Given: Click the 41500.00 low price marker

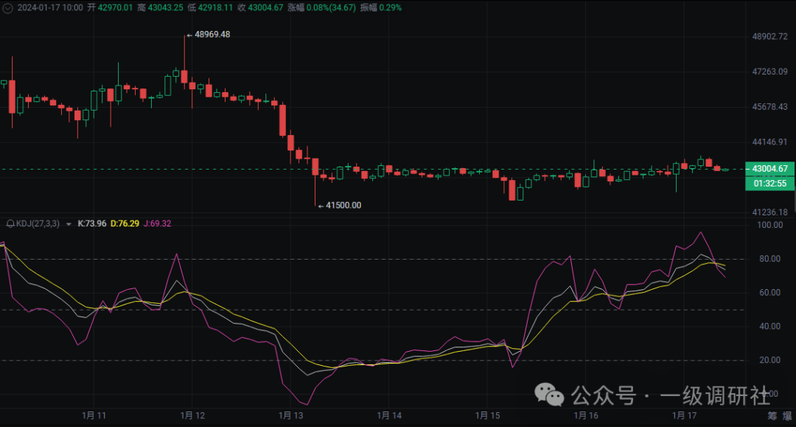Looking at the screenshot, I should (x=343, y=206).
